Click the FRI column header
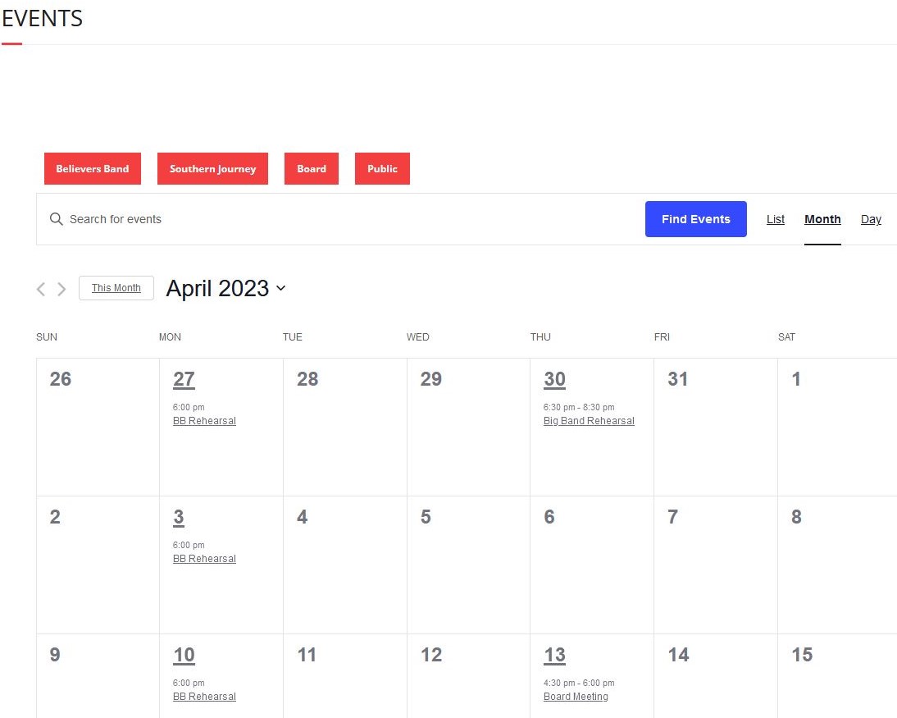This screenshot has width=897, height=718. point(662,337)
